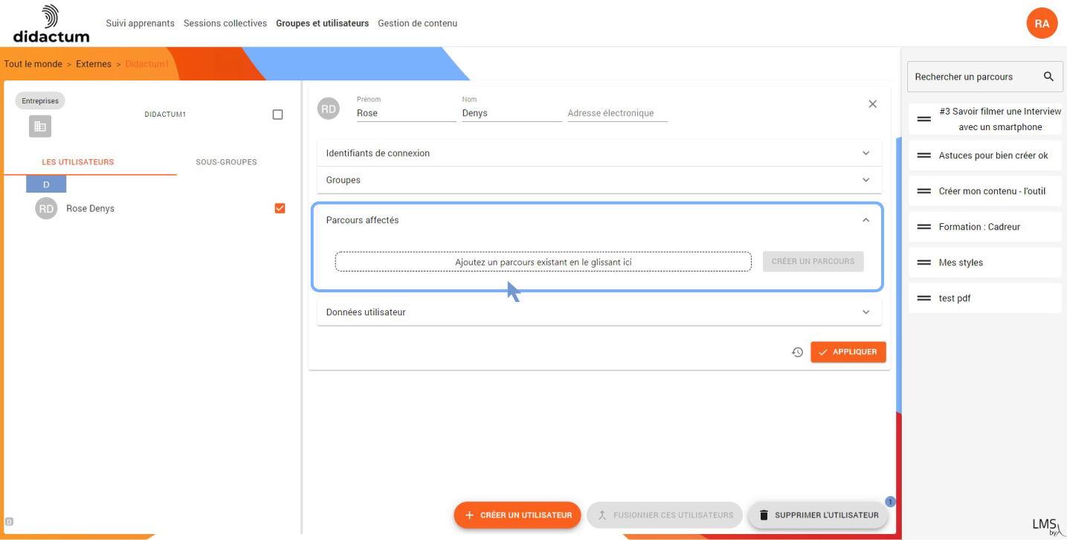Select Astuces pour bien créer ok parcours
Image resolution: width=1067 pixels, height=540 pixels.
click(985, 155)
